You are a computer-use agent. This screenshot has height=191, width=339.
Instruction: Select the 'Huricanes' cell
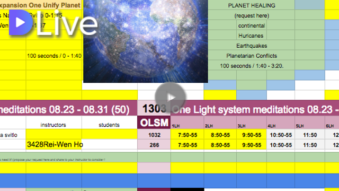click(x=252, y=36)
